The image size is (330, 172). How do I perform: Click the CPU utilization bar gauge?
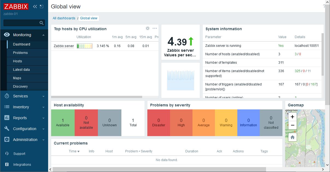[x=84, y=46]
